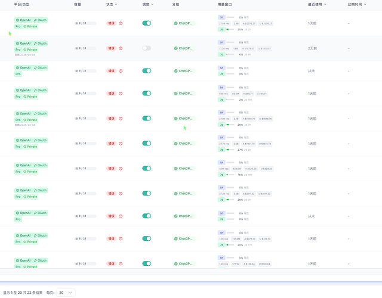382x298 pixels.
Task: Click error icon in row with $136.64 usage
Action: point(121,263)
